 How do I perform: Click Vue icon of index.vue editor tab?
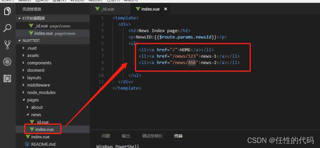[138, 9]
